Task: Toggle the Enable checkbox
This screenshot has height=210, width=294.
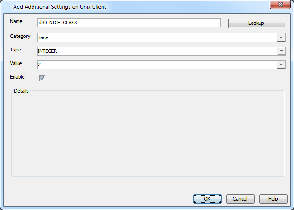Action: 42,78
